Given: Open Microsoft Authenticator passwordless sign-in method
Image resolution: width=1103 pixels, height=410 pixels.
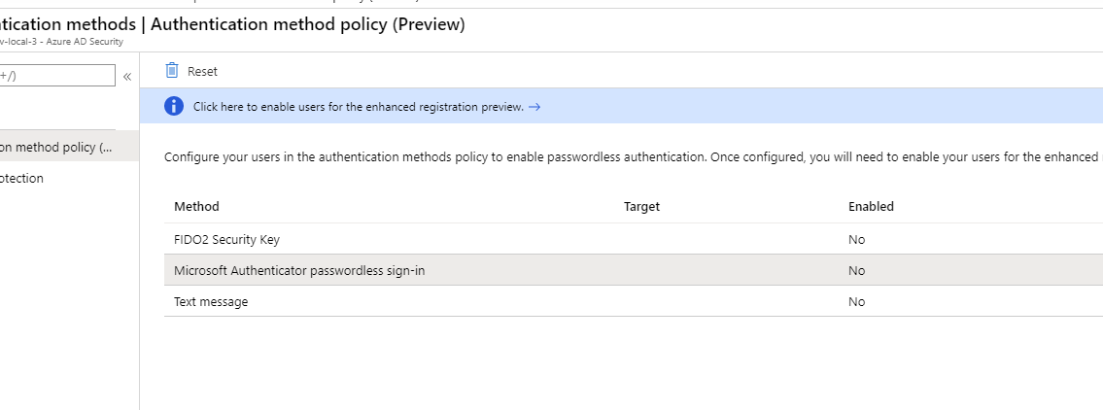Looking at the screenshot, I should point(299,270).
